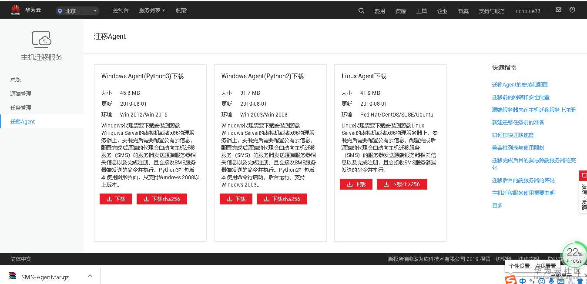Image resolution: width=587 pixels, height=284 pixels.
Task: Click the 41.9 MB size value
Action: [x=370, y=93]
